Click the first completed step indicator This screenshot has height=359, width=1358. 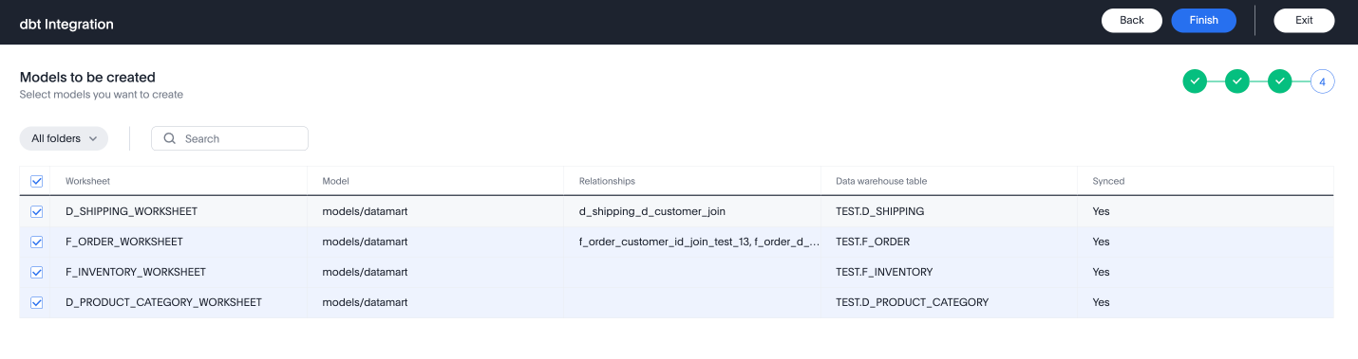(x=1195, y=81)
